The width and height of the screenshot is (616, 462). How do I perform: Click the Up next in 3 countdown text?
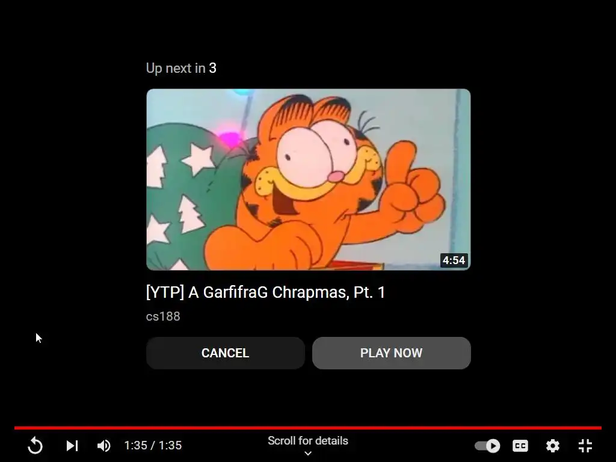coord(181,68)
